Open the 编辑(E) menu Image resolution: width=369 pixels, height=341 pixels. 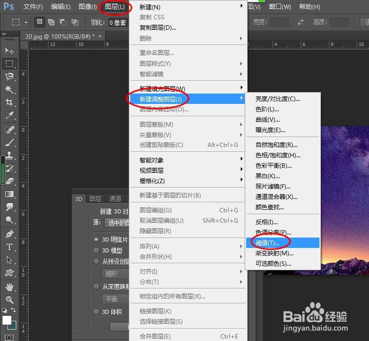point(61,6)
